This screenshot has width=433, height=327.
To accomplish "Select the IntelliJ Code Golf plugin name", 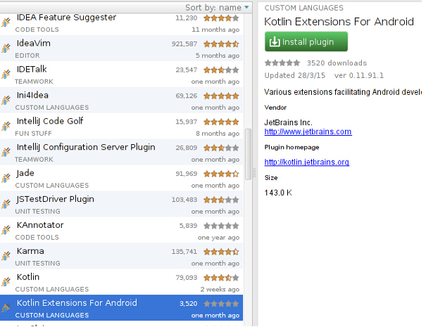I will click(50, 121).
